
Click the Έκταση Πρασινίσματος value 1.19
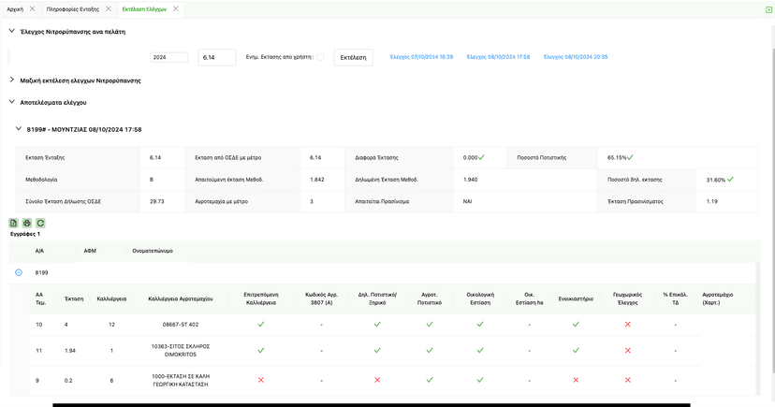pyautogui.click(x=711, y=201)
